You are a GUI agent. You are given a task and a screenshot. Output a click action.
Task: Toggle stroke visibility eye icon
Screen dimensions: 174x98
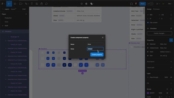pos(167,93)
